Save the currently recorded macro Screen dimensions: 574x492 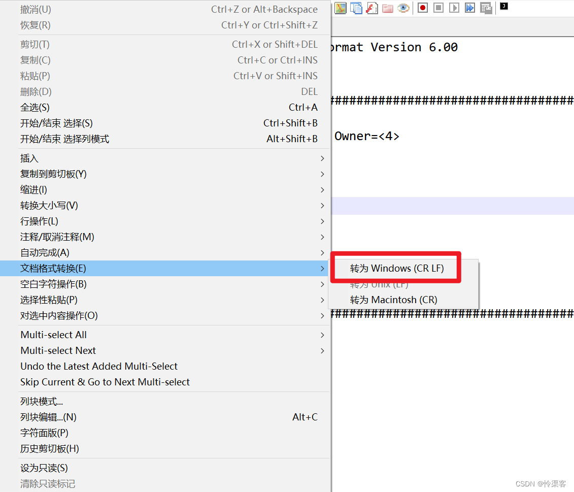coord(486,8)
